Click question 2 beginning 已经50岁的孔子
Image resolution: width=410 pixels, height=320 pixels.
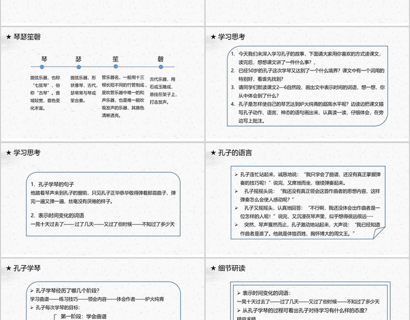(x=307, y=75)
